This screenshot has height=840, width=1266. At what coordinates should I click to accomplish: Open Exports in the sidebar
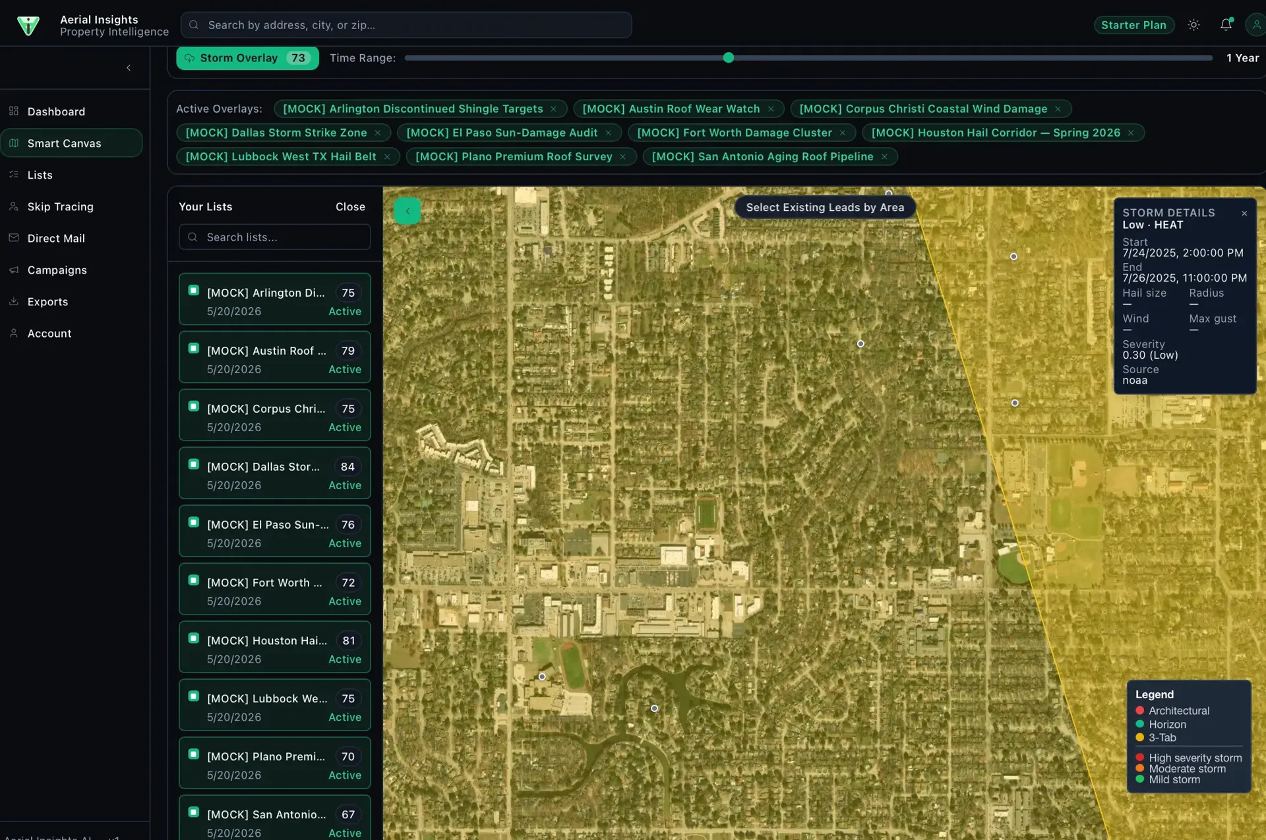[x=71, y=301]
